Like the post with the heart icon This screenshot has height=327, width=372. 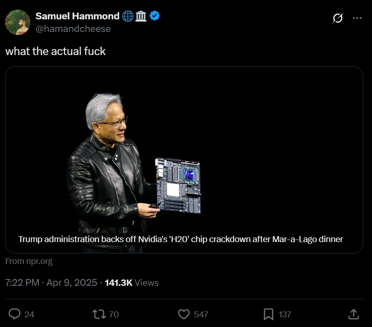(184, 314)
